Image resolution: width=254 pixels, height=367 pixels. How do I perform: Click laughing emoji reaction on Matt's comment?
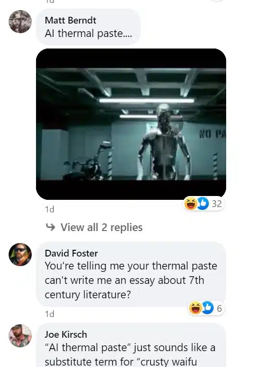[191, 203]
